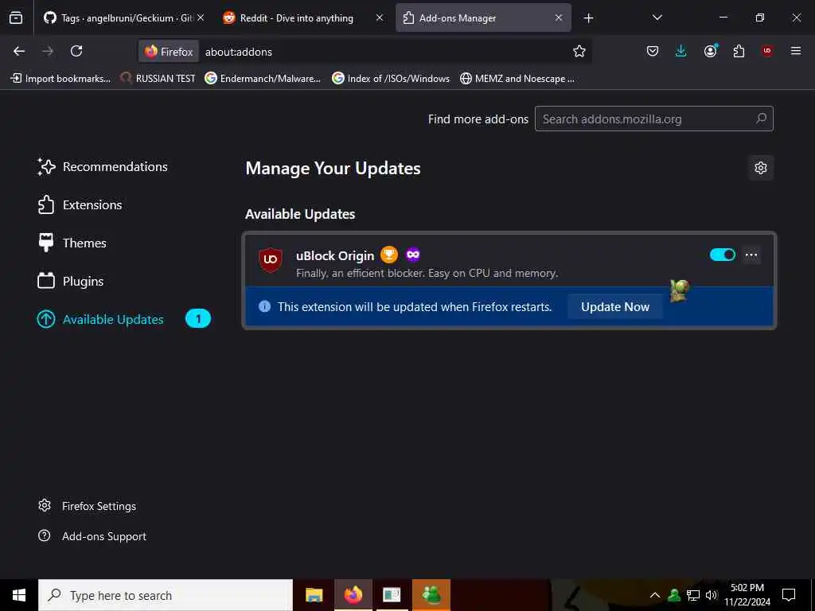815x611 pixels.
Task: Show hidden system tray icons
Action: click(655, 595)
